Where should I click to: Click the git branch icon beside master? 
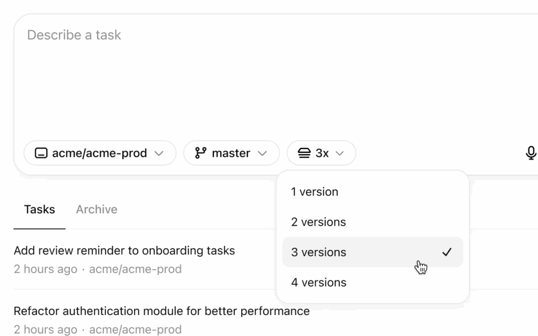click(201, 153)
